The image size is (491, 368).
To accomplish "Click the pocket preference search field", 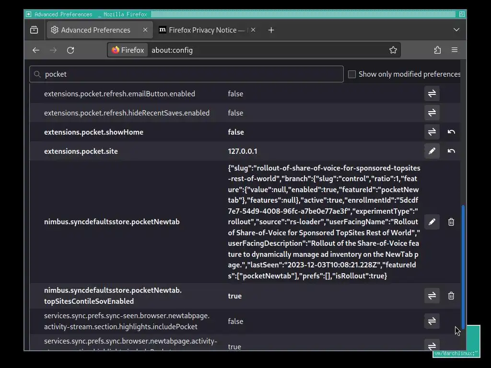I will point(187,74).
